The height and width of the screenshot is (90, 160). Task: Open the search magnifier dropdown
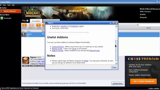tap(138, 25)
